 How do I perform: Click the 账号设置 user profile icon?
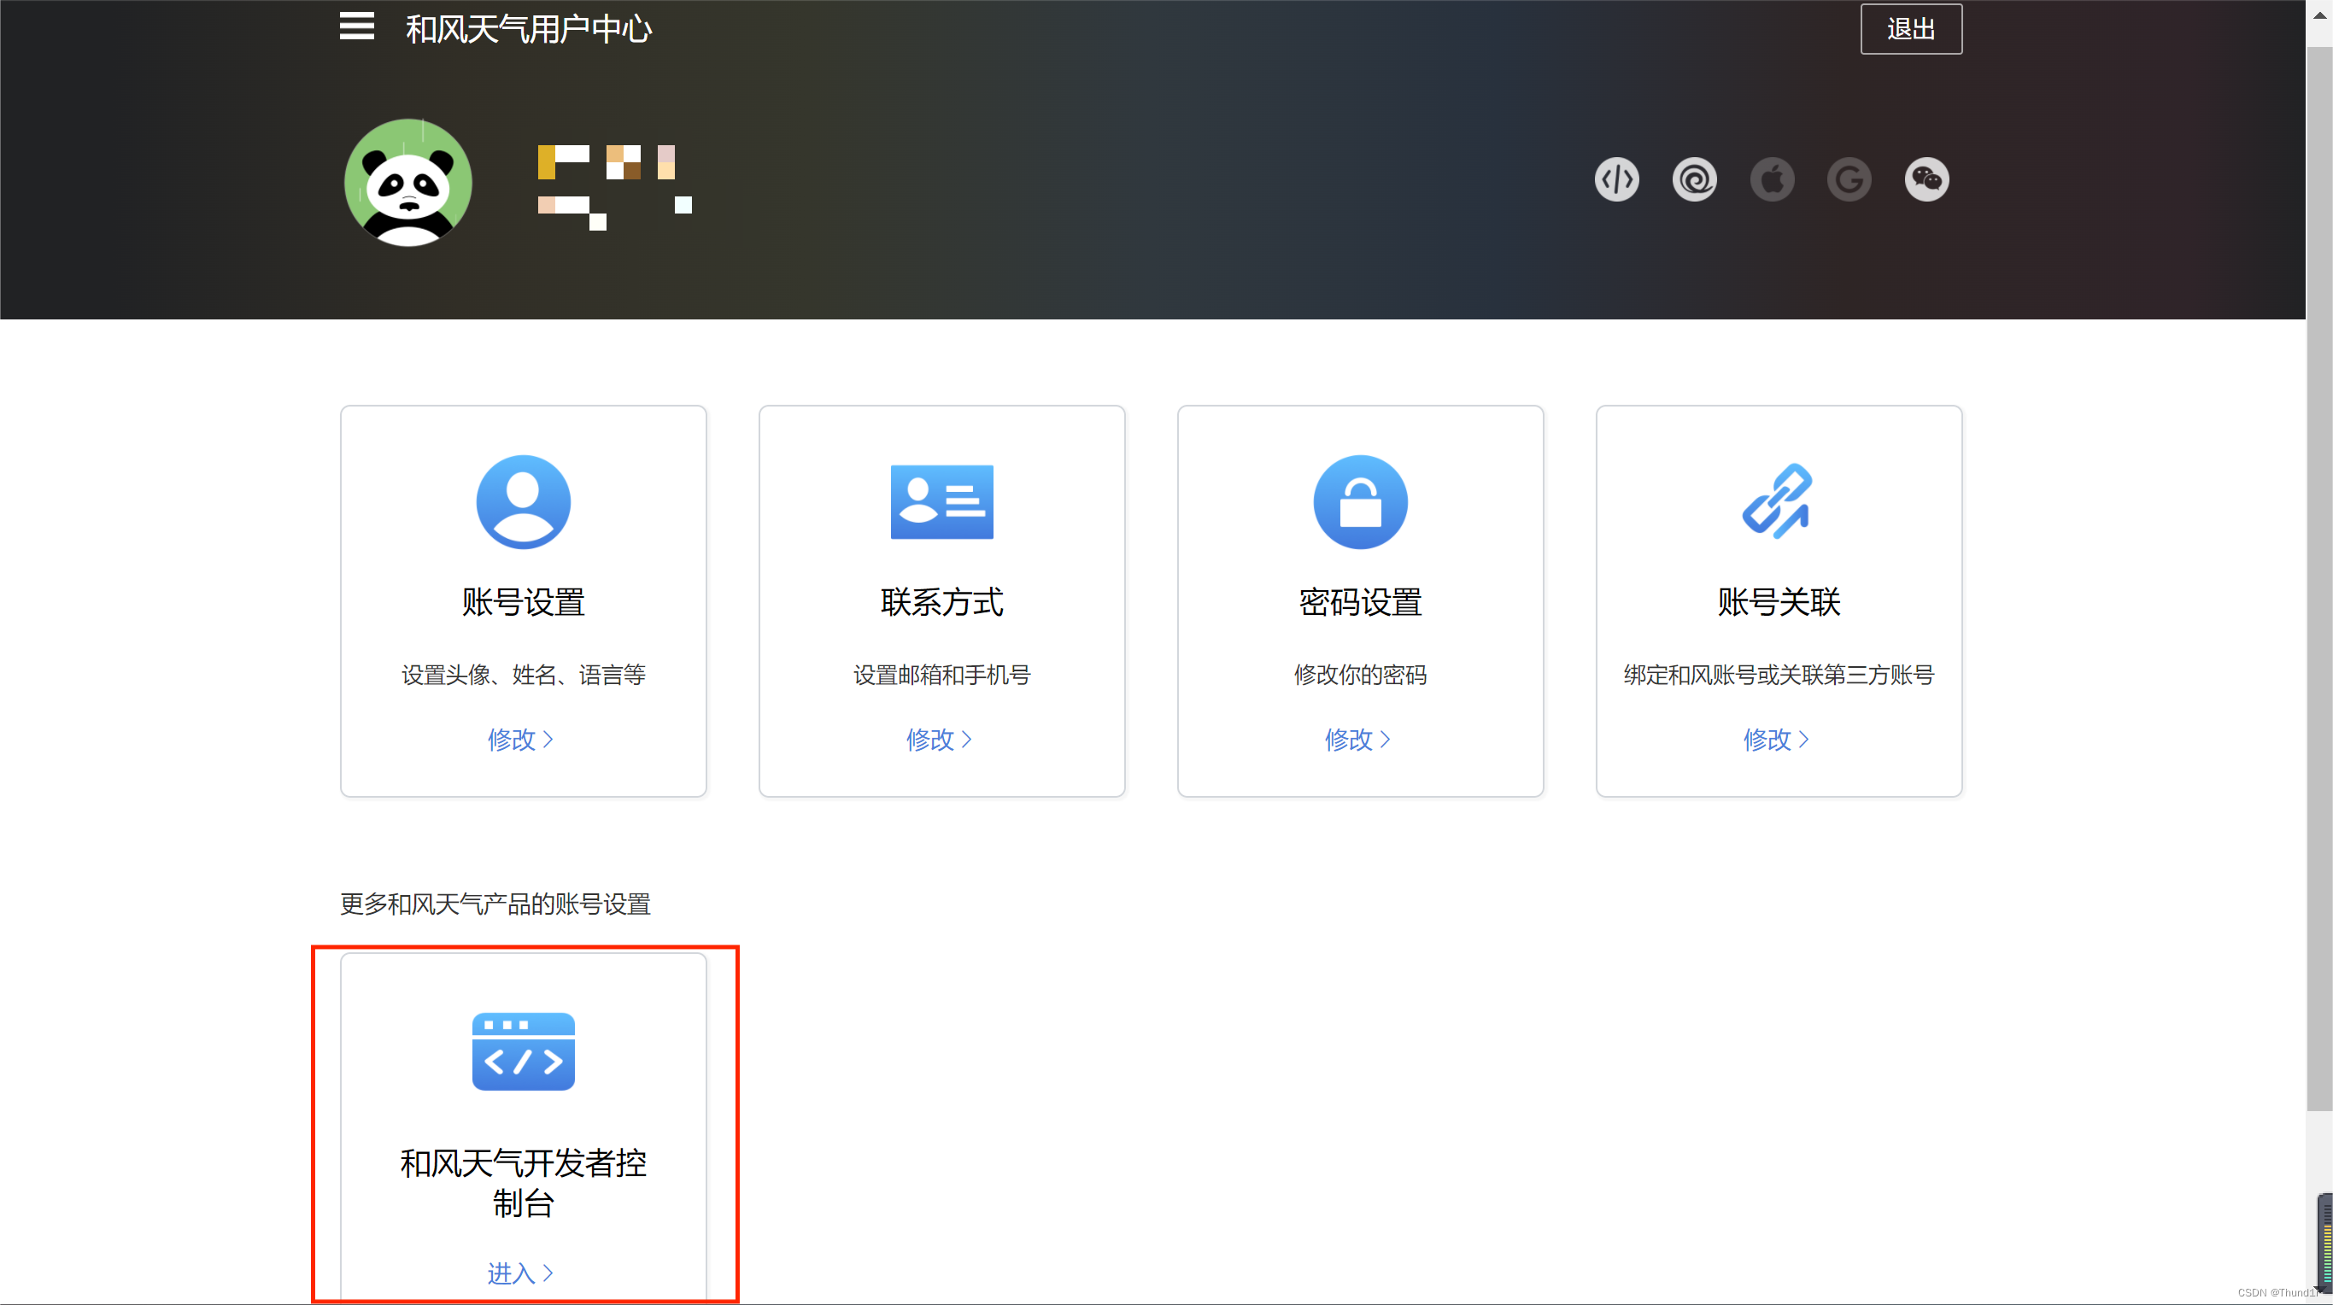tap(524, 501)
